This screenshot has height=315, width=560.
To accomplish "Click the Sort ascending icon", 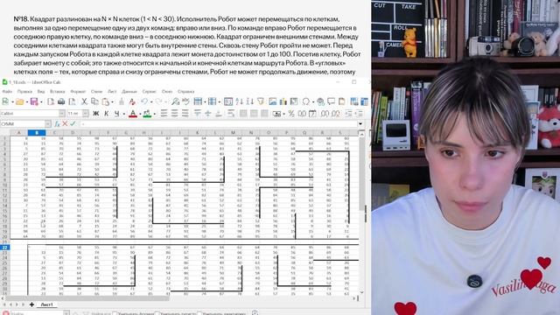I will point(239,101).
